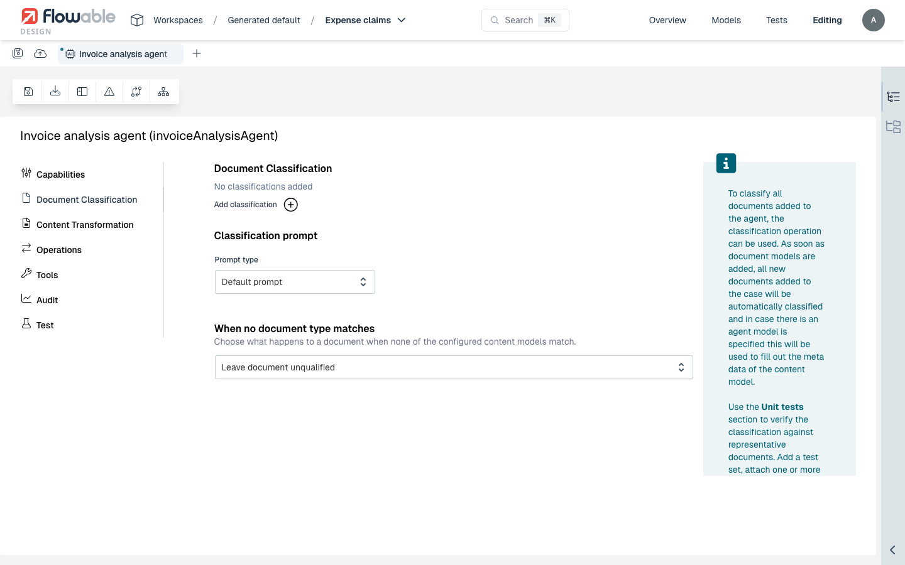Open the Generated default breadcrumb

pyautogui.click(x=264, y=20)
